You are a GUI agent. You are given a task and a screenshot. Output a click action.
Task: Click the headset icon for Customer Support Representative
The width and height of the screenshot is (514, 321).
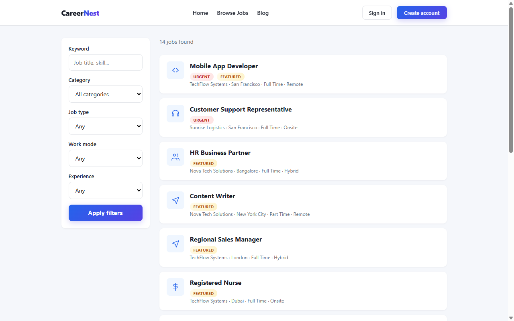[x=175, y=114]
